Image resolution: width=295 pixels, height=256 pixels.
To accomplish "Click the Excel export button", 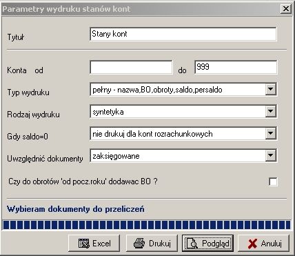I will [x=94, y=243].
